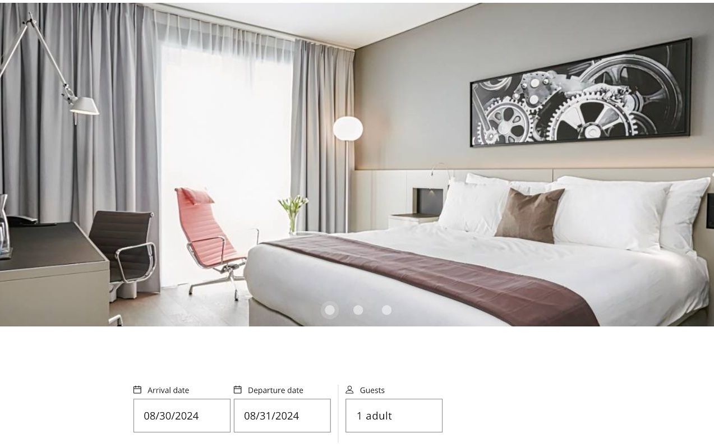This screenshot has height=447, width=714.
Task: Click the brown cushion on the bed
Action: tap(529, 215)
